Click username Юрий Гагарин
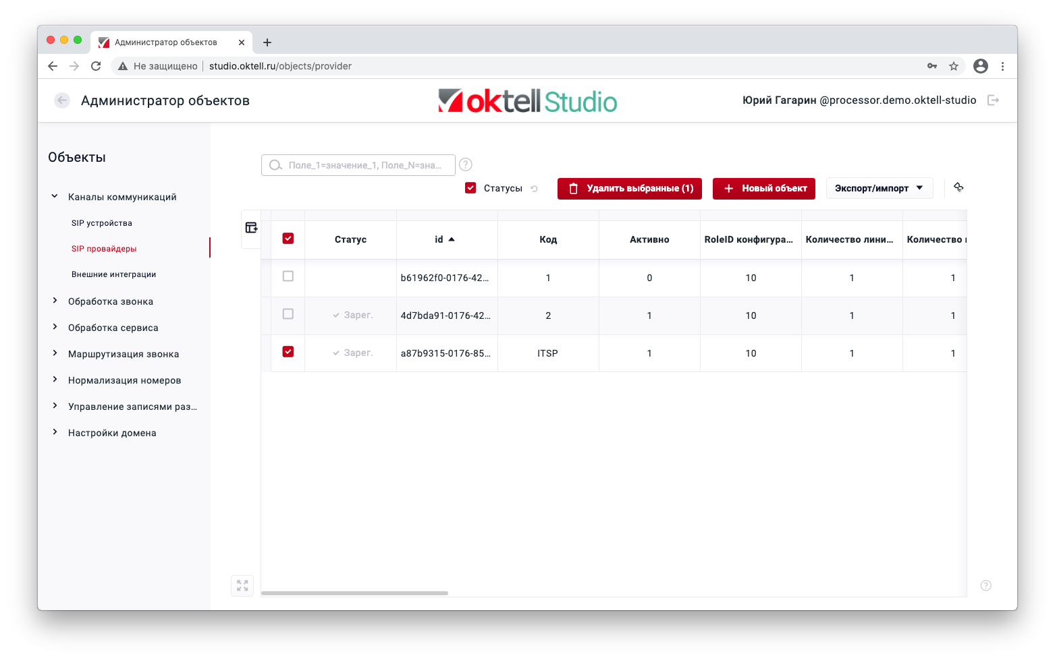 [780, 100]
